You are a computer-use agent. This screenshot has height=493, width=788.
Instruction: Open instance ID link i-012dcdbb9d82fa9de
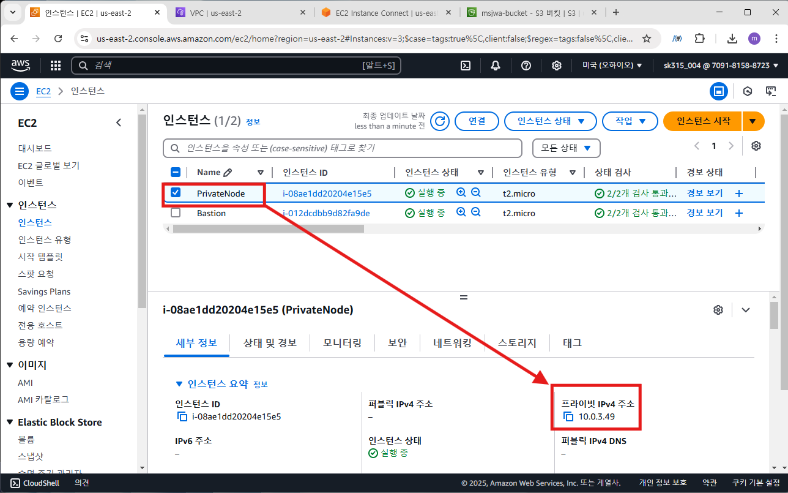[326, 213]
